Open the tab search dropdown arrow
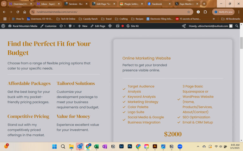243x151 pixels. click(4, 4)
